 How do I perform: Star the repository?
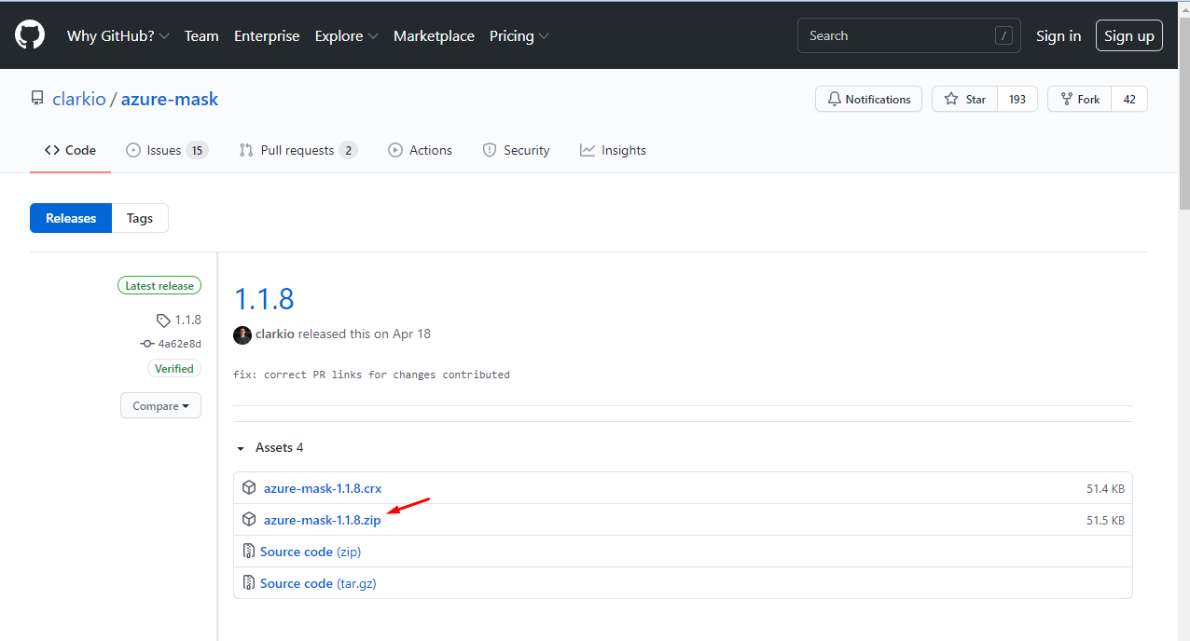click(964, 99)
